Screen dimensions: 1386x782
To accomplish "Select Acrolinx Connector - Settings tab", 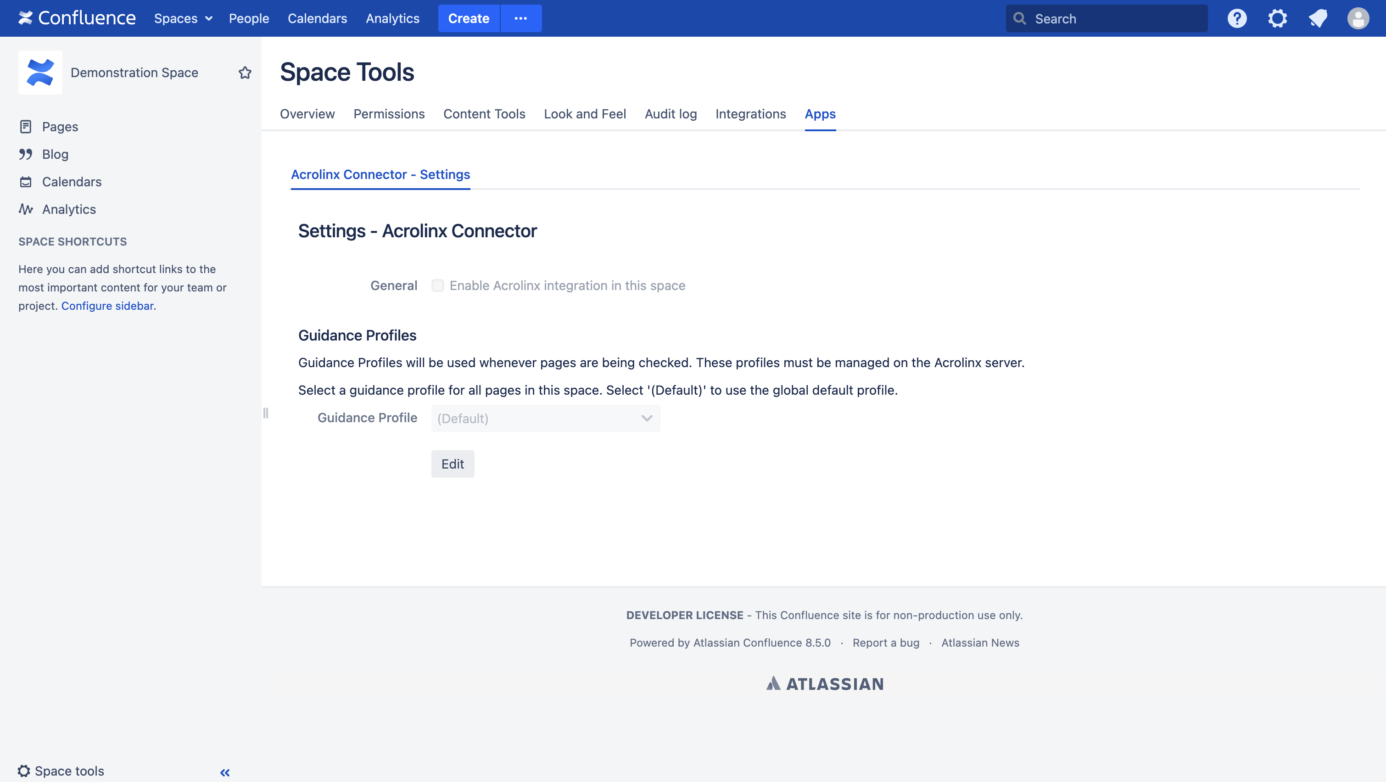I will 380,174.
